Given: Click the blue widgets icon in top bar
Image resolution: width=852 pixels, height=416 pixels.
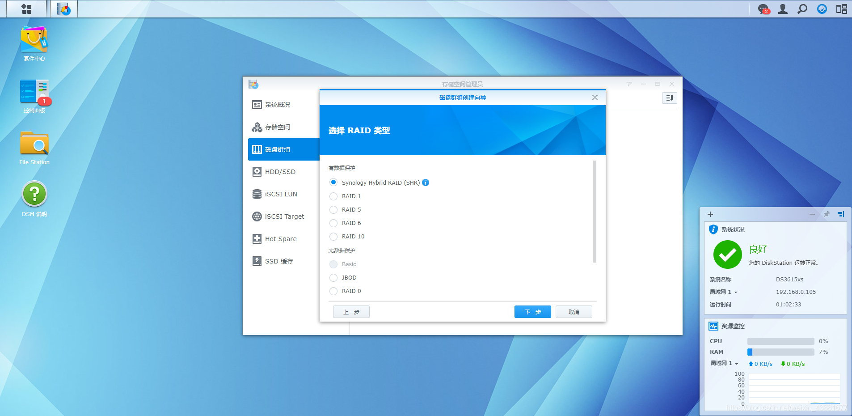Looking at the screenshot, I should [x=822, y=9].
